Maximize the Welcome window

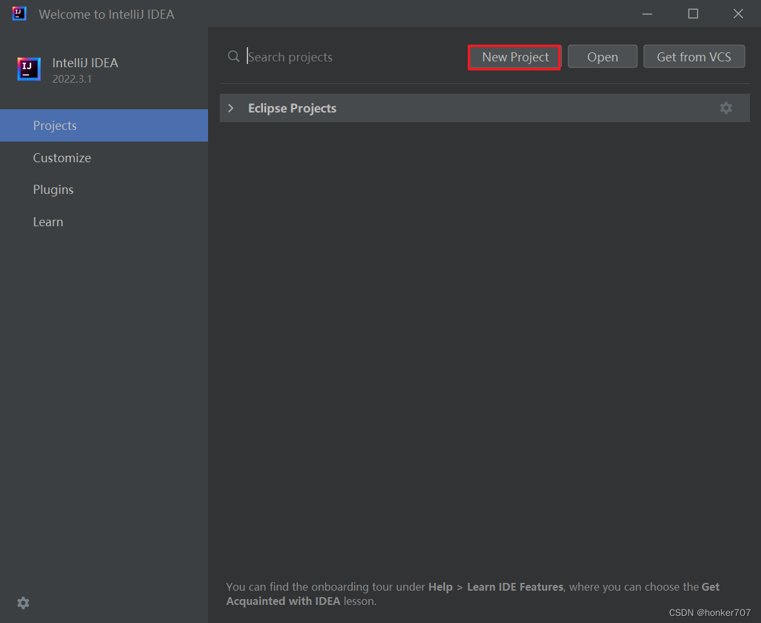point(693,14)
